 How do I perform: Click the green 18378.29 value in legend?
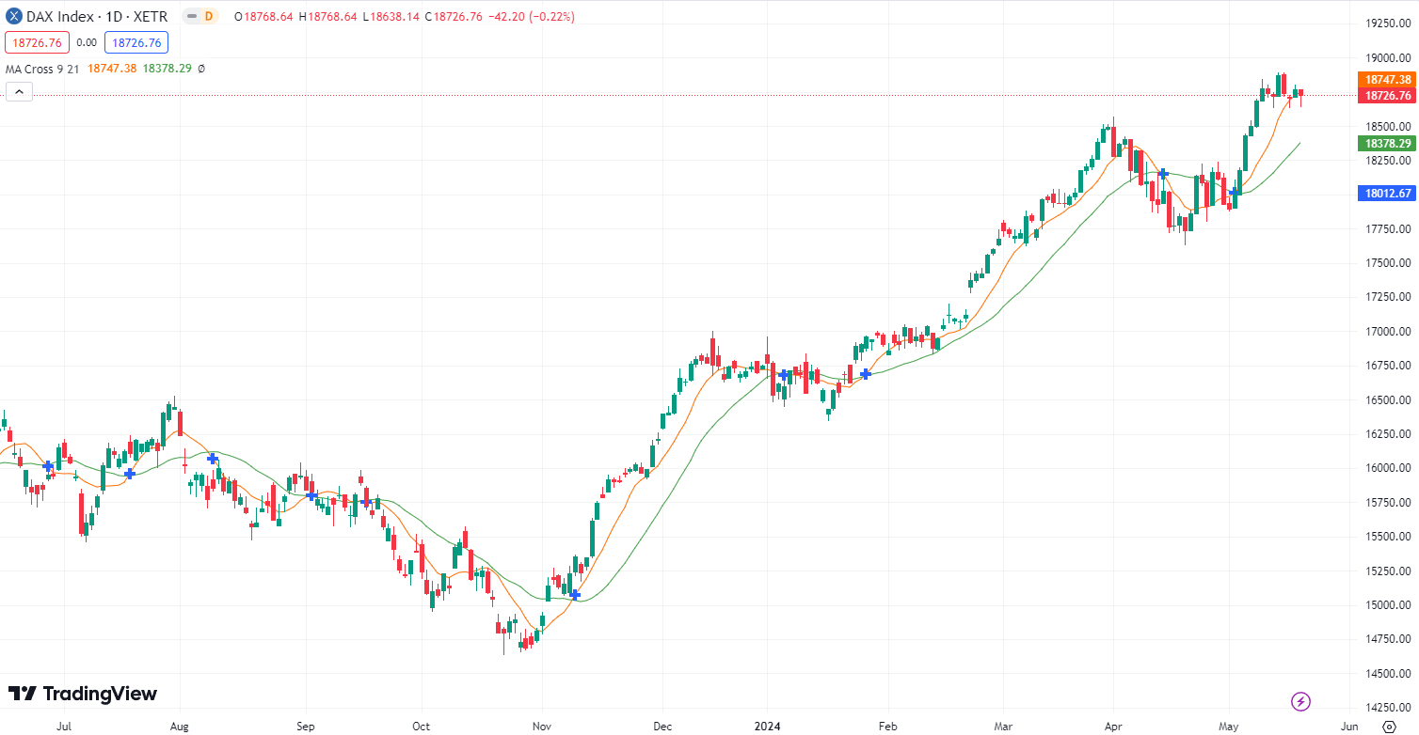tap(167, 69)
